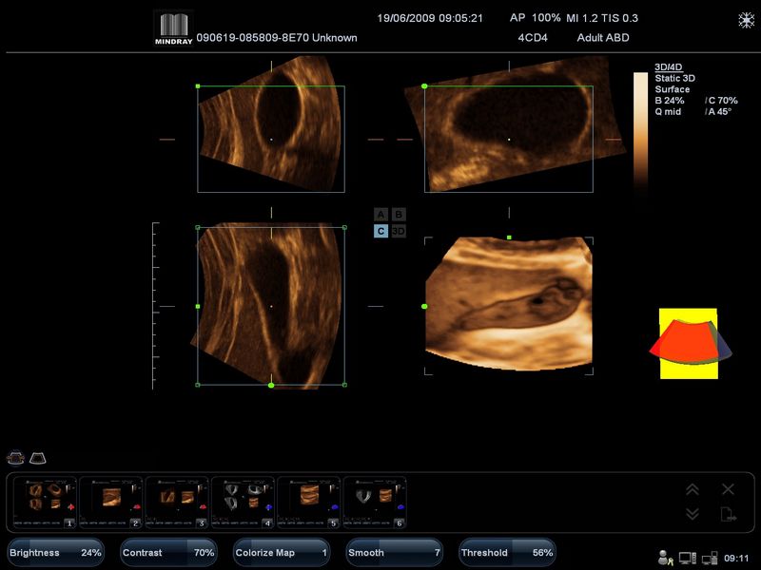761x570 pixels.
Task: Click the 3D probe orientation cube icon
Action: 690,344
